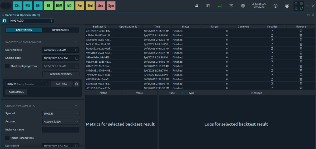Toggle the left sidebar panel icon

[4, 21]
